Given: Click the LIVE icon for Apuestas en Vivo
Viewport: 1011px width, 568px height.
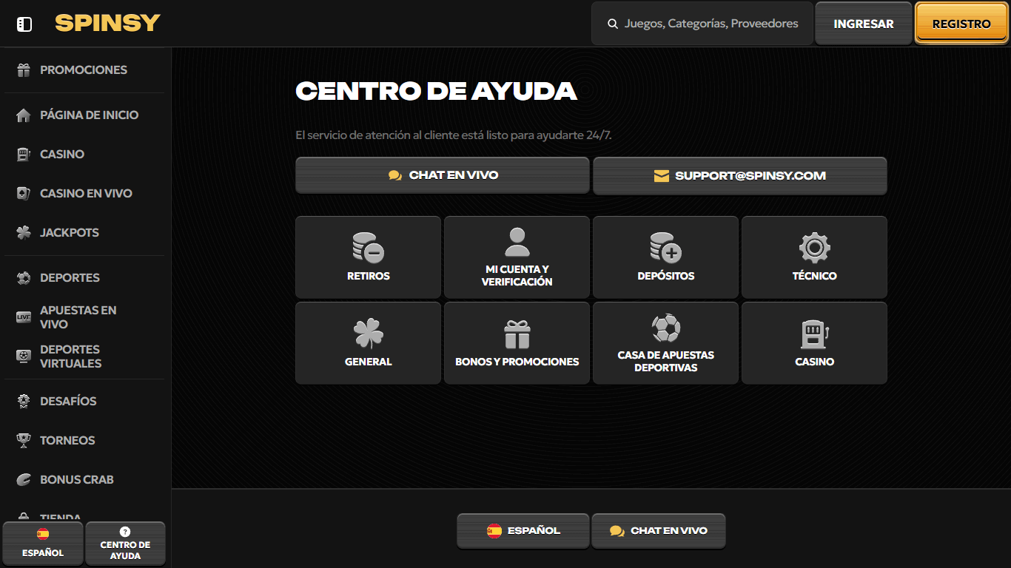Looking at the screenshot, I should click(x=24, y=317).
